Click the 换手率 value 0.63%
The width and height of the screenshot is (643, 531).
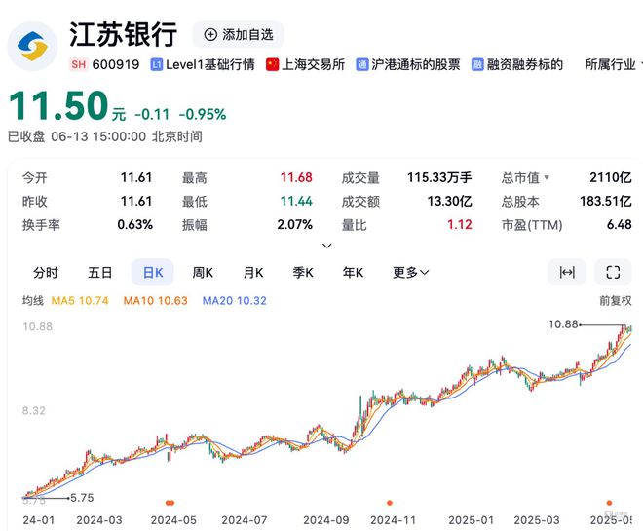tap(134, 224)
